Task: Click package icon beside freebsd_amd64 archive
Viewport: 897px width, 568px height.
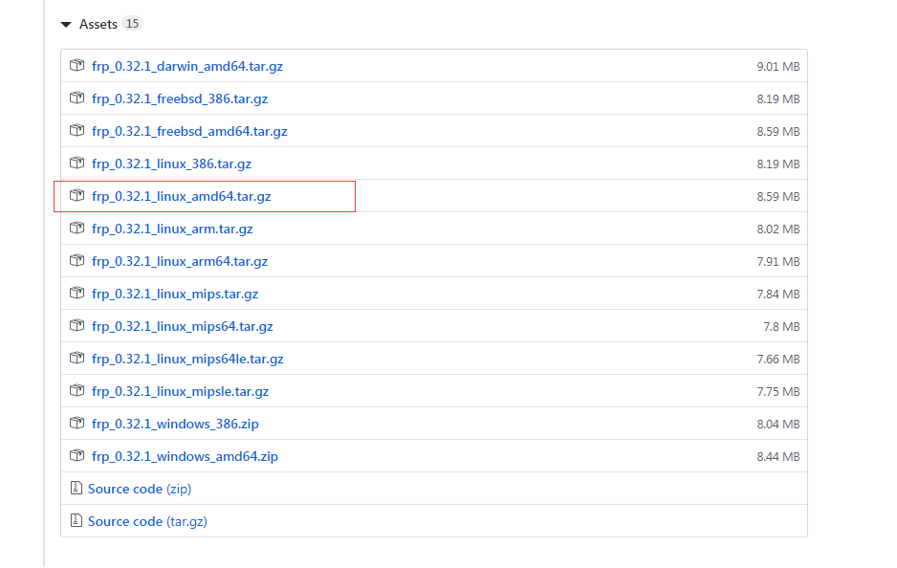Action: pos(77,130)
